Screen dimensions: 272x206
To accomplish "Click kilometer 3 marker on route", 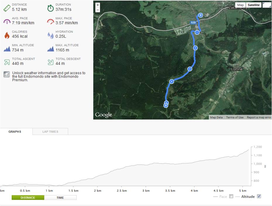I will [190, 69].
